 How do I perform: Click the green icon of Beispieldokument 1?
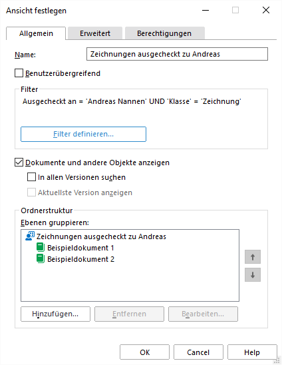(41, 248)
